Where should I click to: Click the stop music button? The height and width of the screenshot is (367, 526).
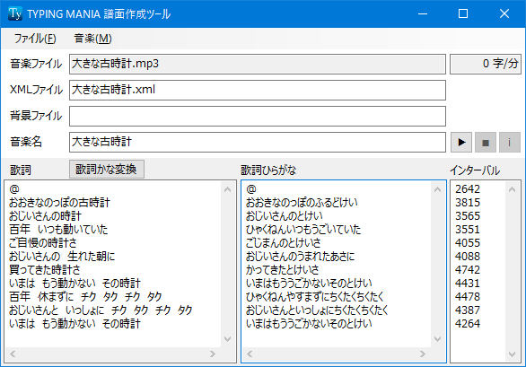point(486,143)
